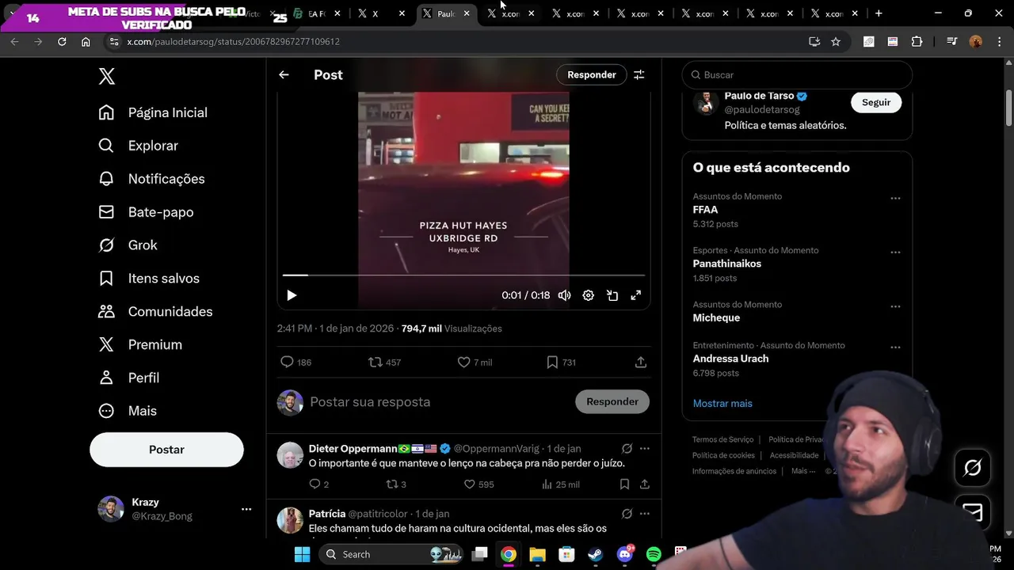Open Notificações page
This screenshot has height=570, width=1014.
151,179
